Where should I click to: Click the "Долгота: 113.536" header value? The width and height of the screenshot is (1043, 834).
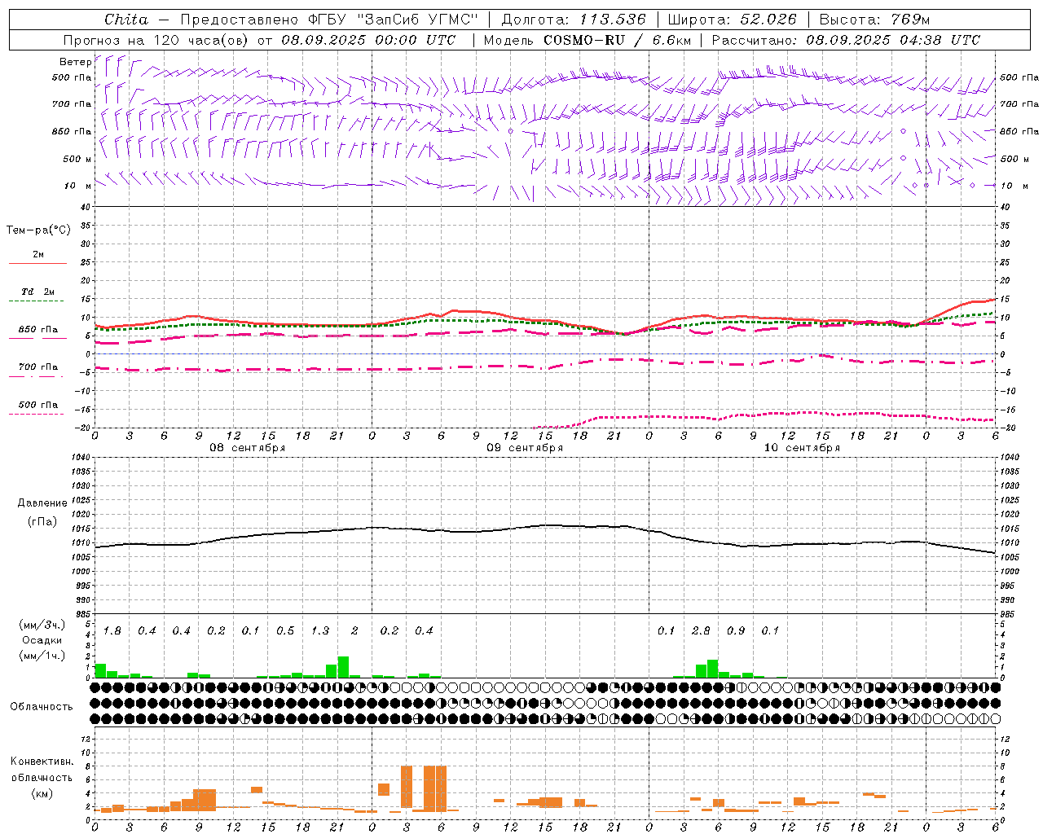pyautogui.click(x=574, y=20)
